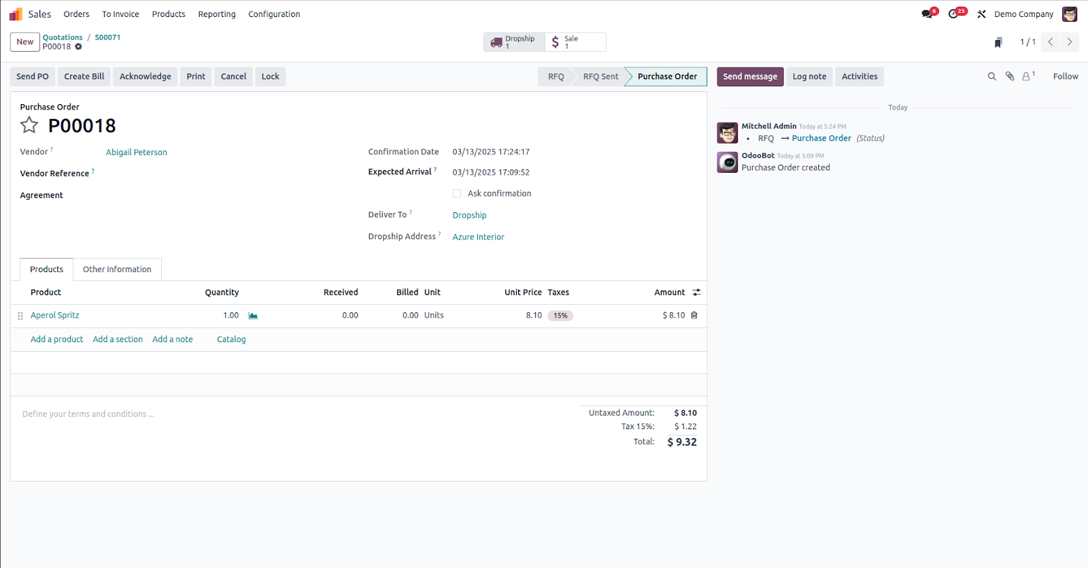The height and width of the screenshot is (568, 1088).
Task: Click the quantity 1.00 cell
Action: click(231, 316)
